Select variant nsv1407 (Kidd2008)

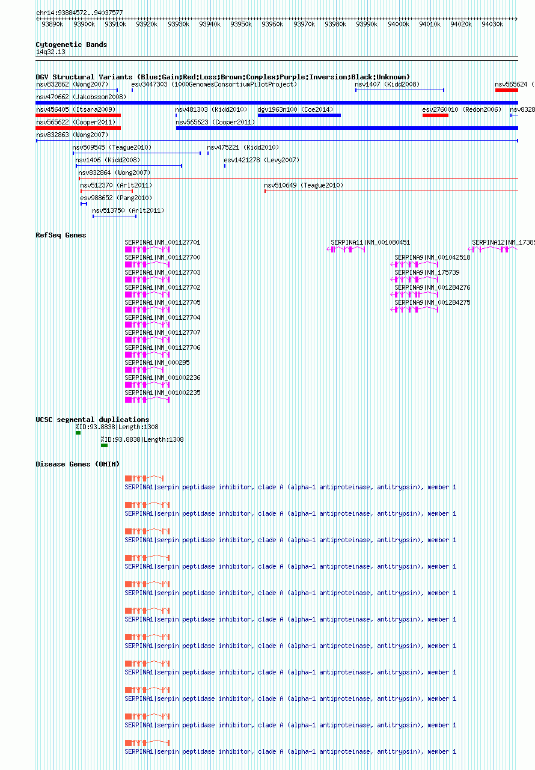[387, 85]
